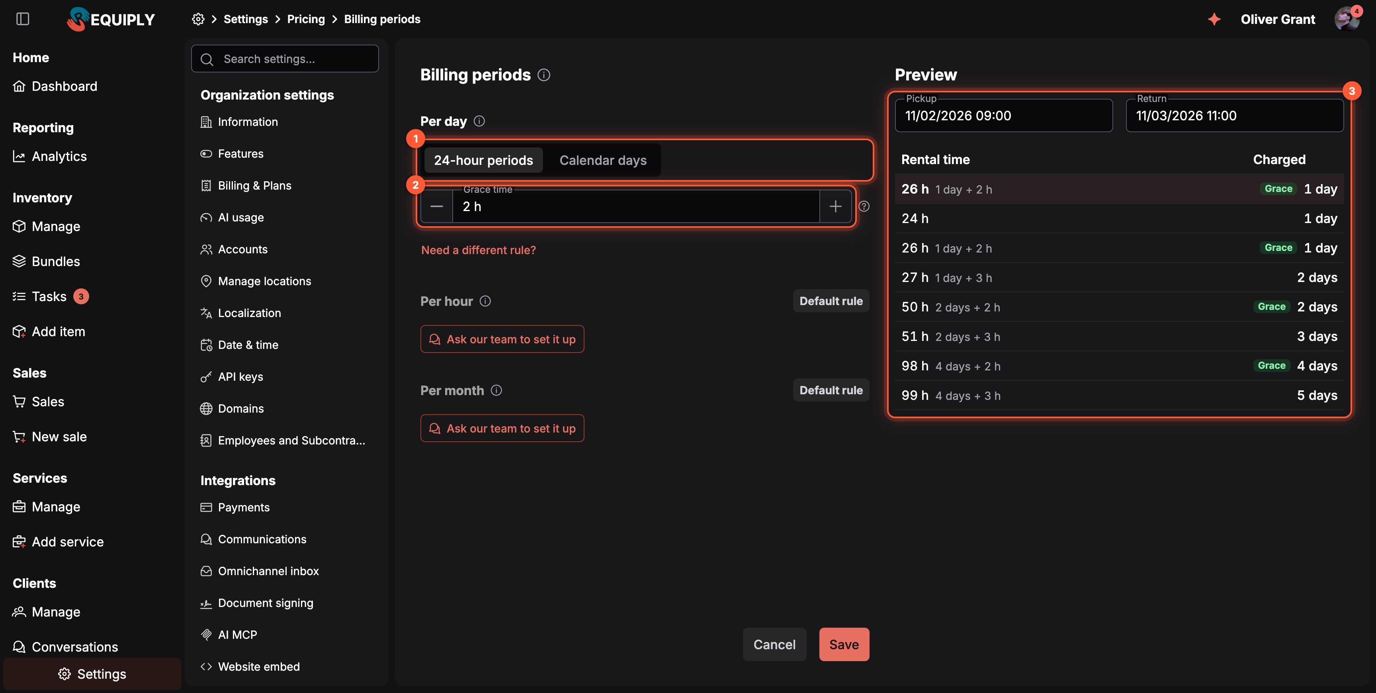The width and height of the screenshot is (1376, 693).
Task: Open Bundles in Inventory section
Action: coord(47,261)
